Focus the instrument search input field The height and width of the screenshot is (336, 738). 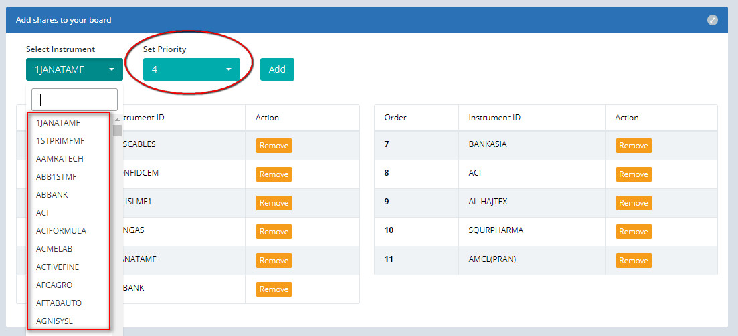[74, 100]
